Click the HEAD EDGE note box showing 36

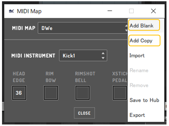tap(19, 93)
